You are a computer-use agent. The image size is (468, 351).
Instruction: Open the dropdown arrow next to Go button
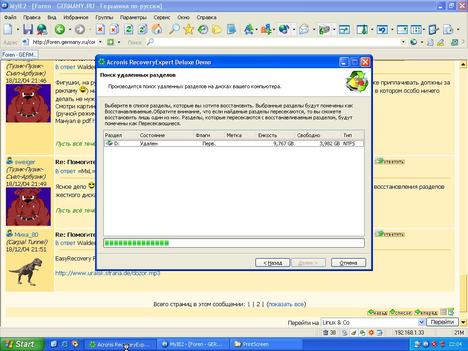point(119,42)
